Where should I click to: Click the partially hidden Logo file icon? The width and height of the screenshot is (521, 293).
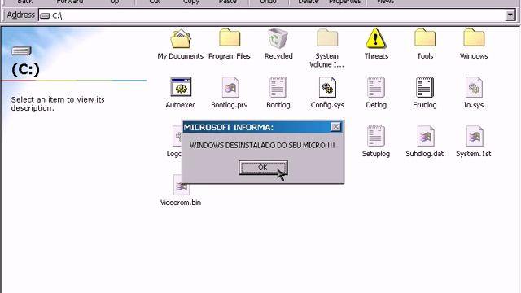tap(177, 136)
